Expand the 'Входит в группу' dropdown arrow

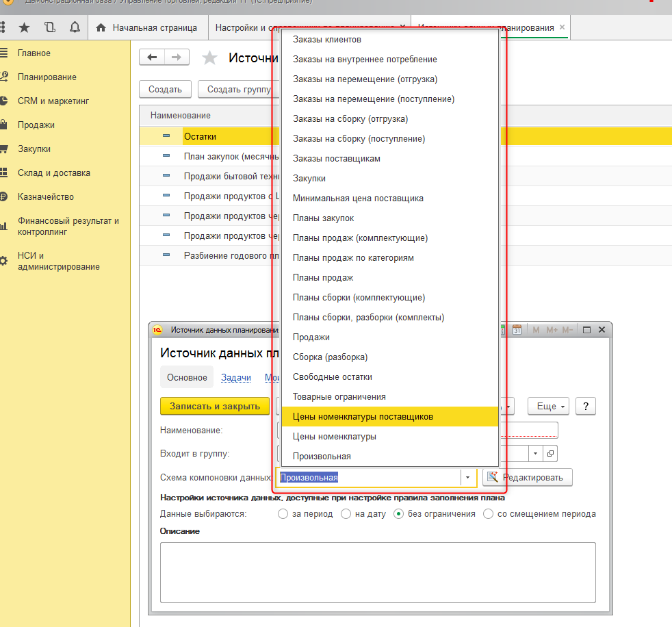535,453
